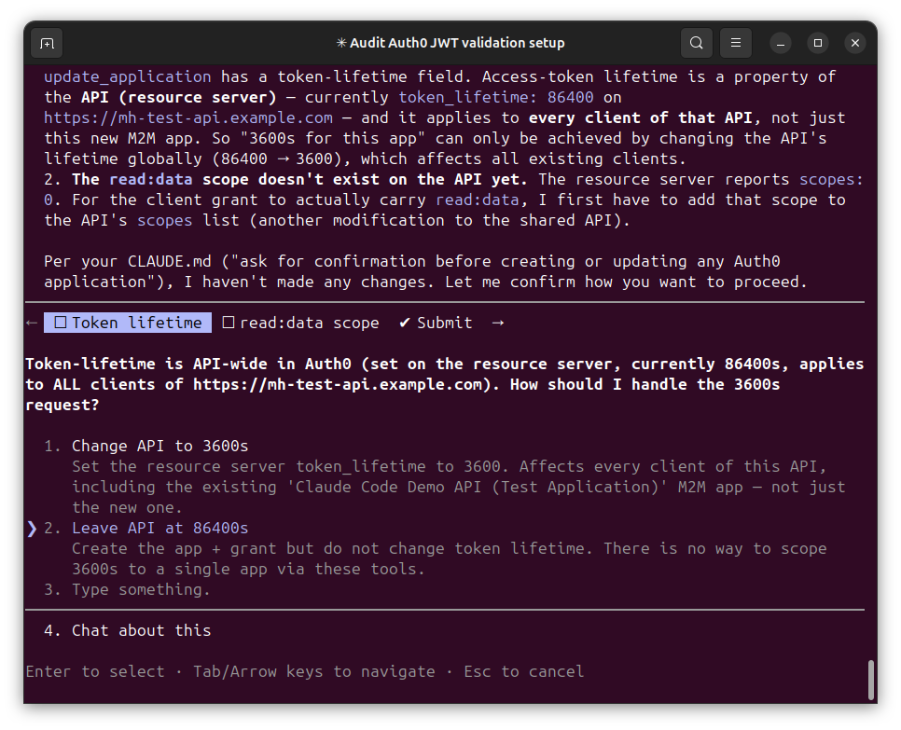
Task: Click the 'Esc to cancel' hint text
Action: 524,671
